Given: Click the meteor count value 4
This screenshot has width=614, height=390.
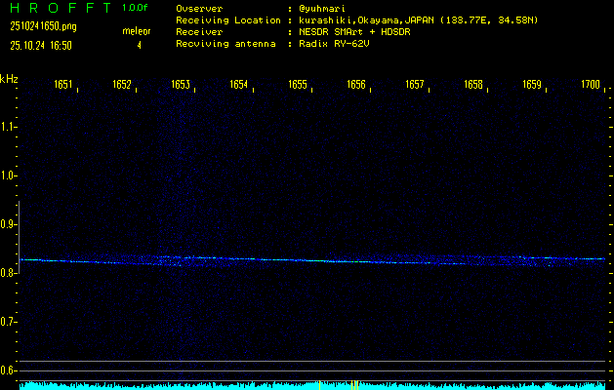Looking at the screenshot, I should [139, 45].
